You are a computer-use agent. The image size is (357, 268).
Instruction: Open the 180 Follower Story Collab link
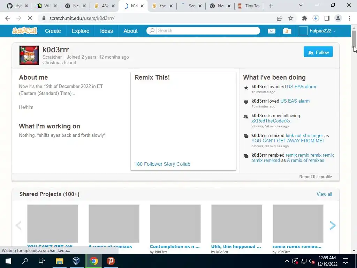pos(162,164)
